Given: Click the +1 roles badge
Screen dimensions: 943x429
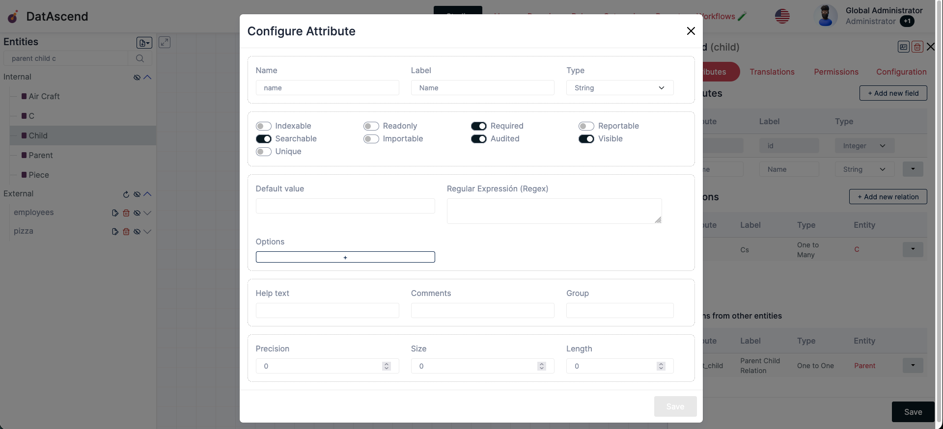Looking at the screenshot, I should [907, 21].
